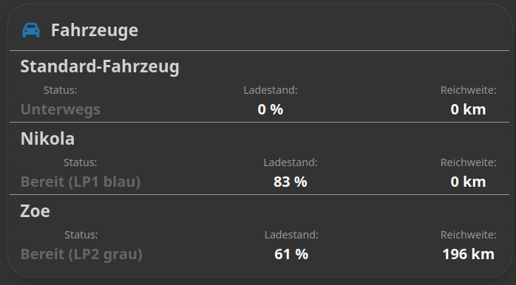Open the Nikola vehicle entry

(48, 139)
